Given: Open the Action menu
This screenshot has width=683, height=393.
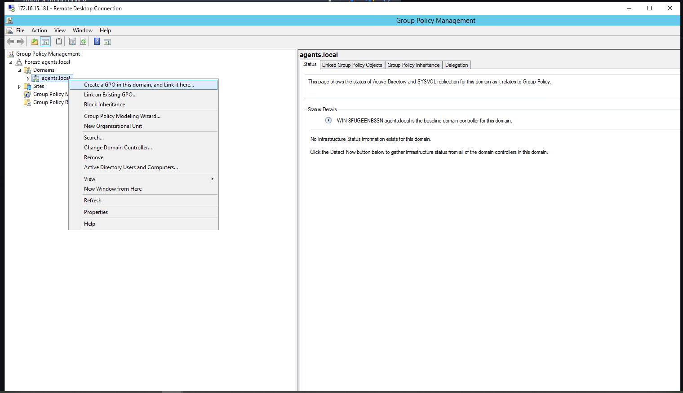Looking at the screenshot, I should click(39, 31).
